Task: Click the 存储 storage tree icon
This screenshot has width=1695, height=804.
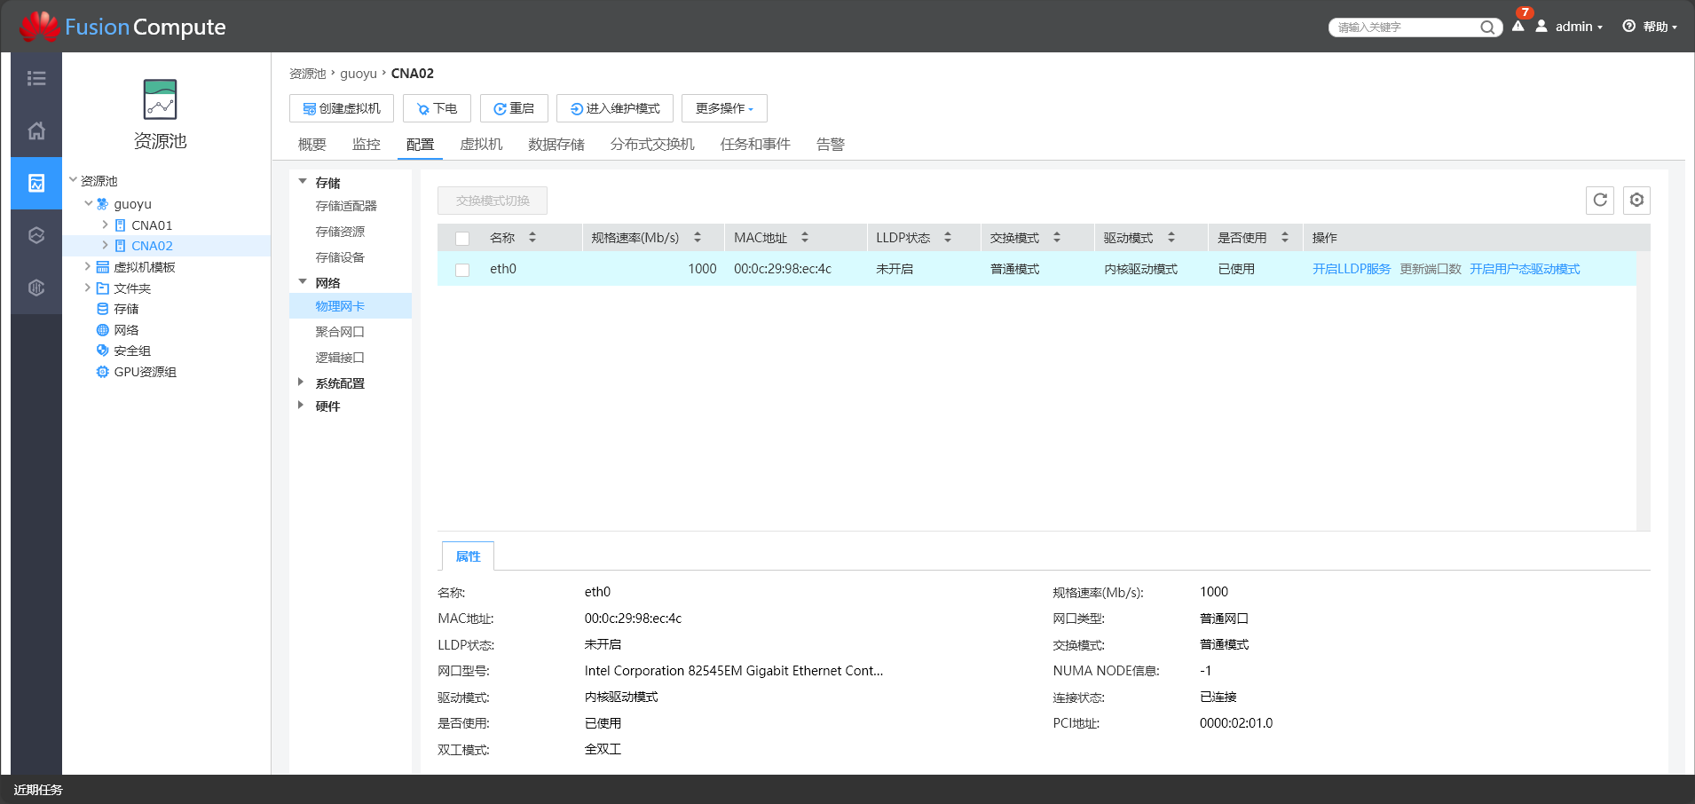Action: (x=103, y=309)
